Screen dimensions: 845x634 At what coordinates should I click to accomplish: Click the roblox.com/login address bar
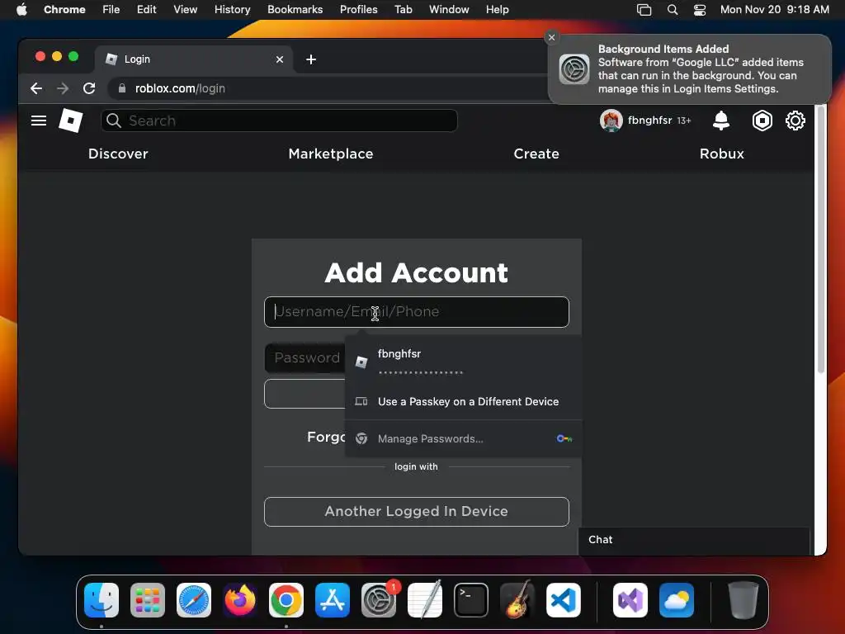pos(328,88)
